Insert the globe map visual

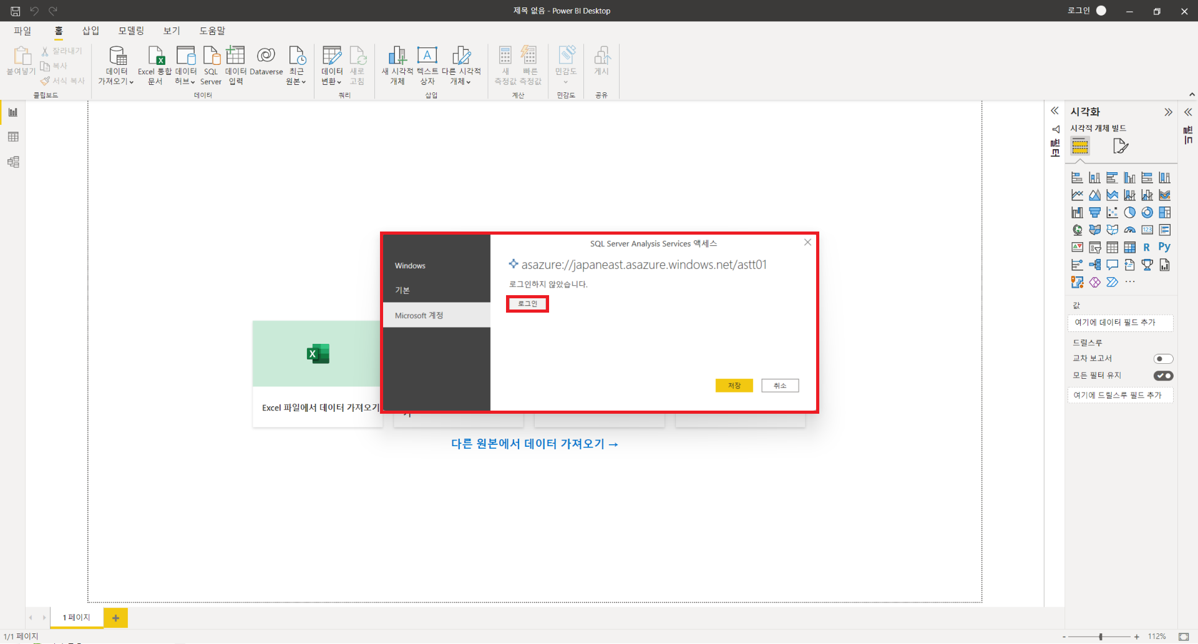[x=1077, y=230]
